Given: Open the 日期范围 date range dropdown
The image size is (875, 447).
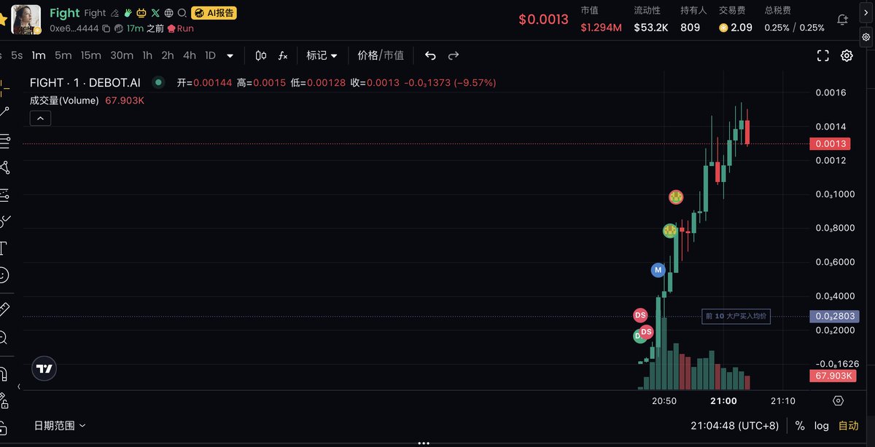Looking at the screenshot, I should point(60,425).
